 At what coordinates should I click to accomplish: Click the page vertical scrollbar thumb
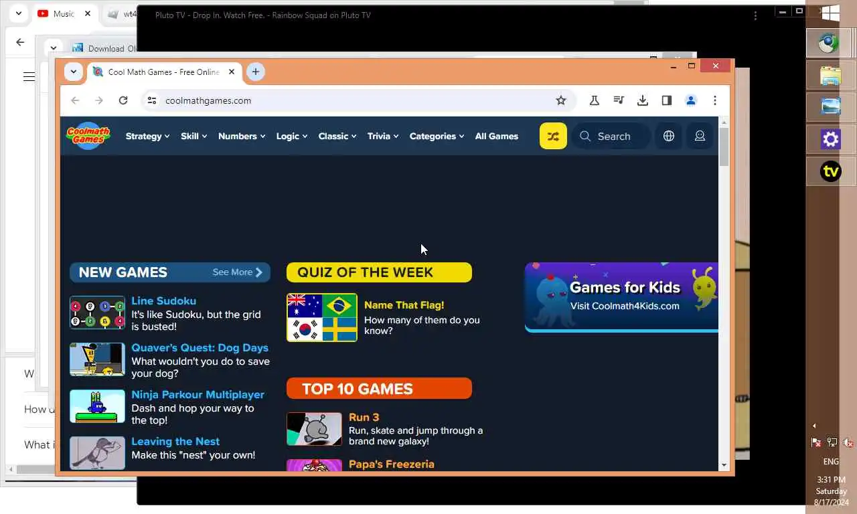click(724, 147)
